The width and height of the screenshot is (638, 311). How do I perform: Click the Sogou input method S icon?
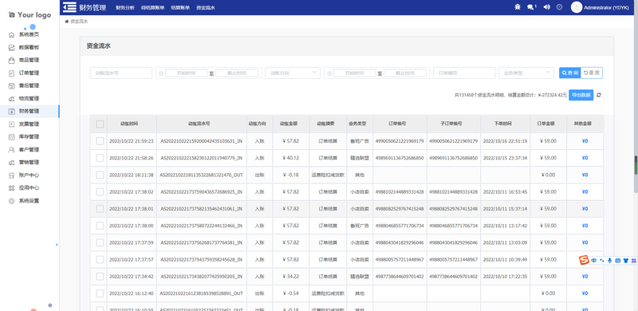click(x=585, y=260)
